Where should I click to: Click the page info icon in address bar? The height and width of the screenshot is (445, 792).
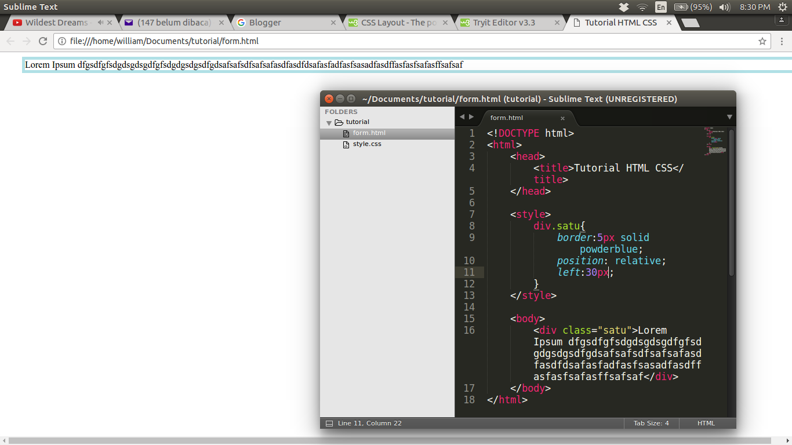click(x=61, y=41)
